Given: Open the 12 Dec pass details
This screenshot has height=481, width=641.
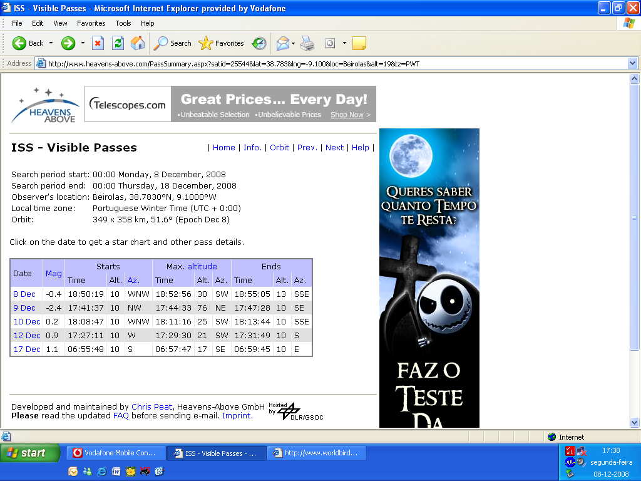Looking at the screenshot, I should 26,335.
